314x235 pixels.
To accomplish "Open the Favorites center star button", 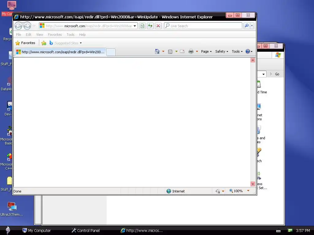I will click(25, 43).
